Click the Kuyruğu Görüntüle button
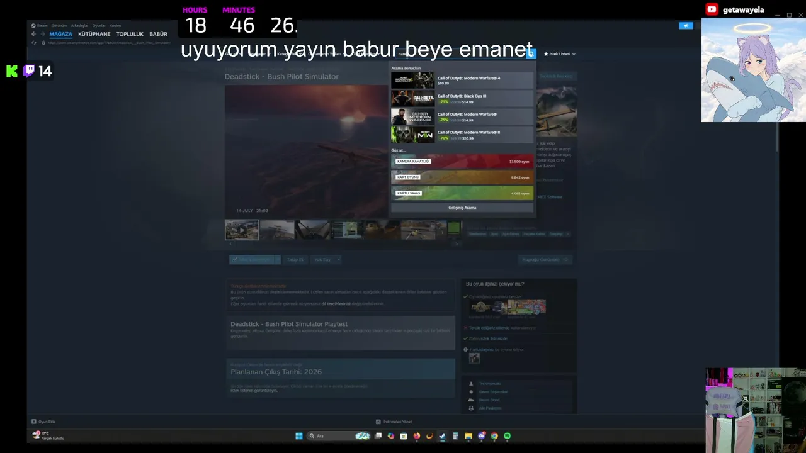Viewport: 806px width, 453px height. point(545,259)
